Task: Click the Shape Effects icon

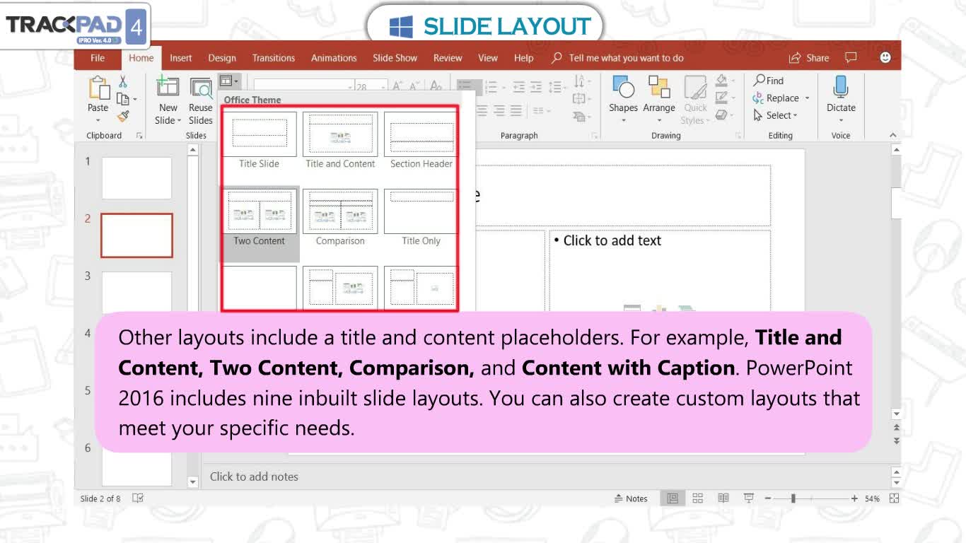Action: point(721,115)
